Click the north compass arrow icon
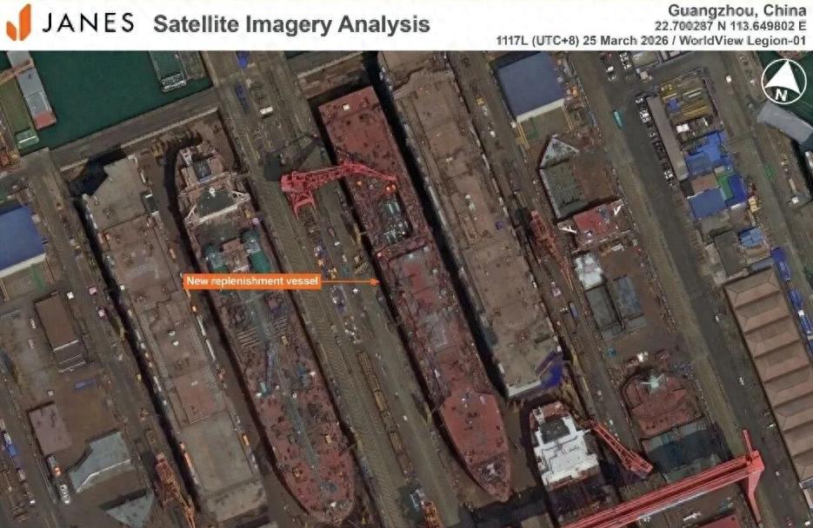This screenshot has height=528, width=813. point(783,82)
